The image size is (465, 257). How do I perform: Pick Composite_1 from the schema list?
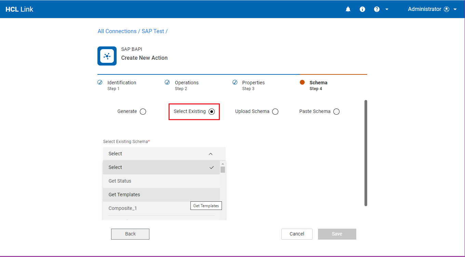123,208
